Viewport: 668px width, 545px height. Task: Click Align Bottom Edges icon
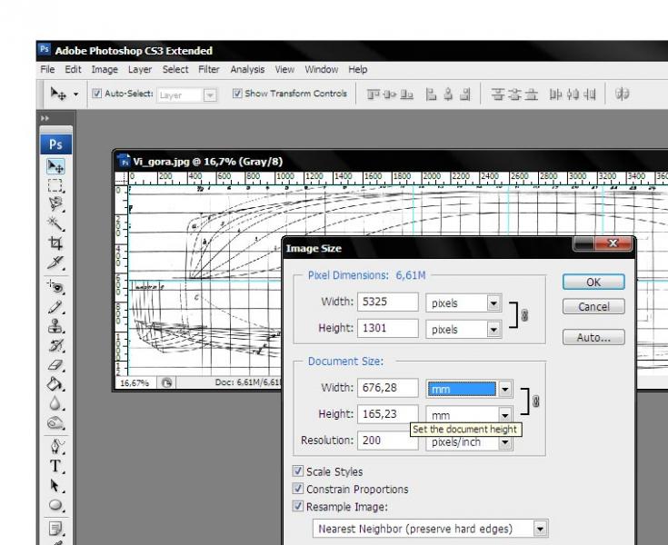click(407, 94)
